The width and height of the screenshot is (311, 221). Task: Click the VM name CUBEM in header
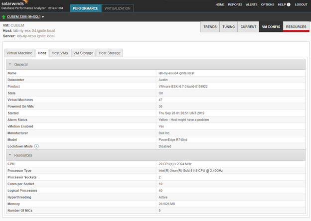point(17,25)
